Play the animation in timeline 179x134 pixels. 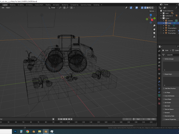[x=66, y=119]
